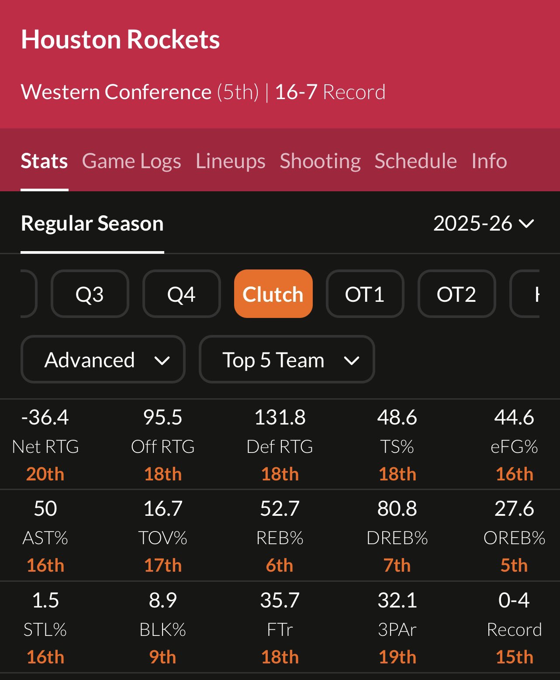This screenshot has height=680, width=560.
Task: Click the clutch Record 0-4 cell
Action: pos(514,628)
